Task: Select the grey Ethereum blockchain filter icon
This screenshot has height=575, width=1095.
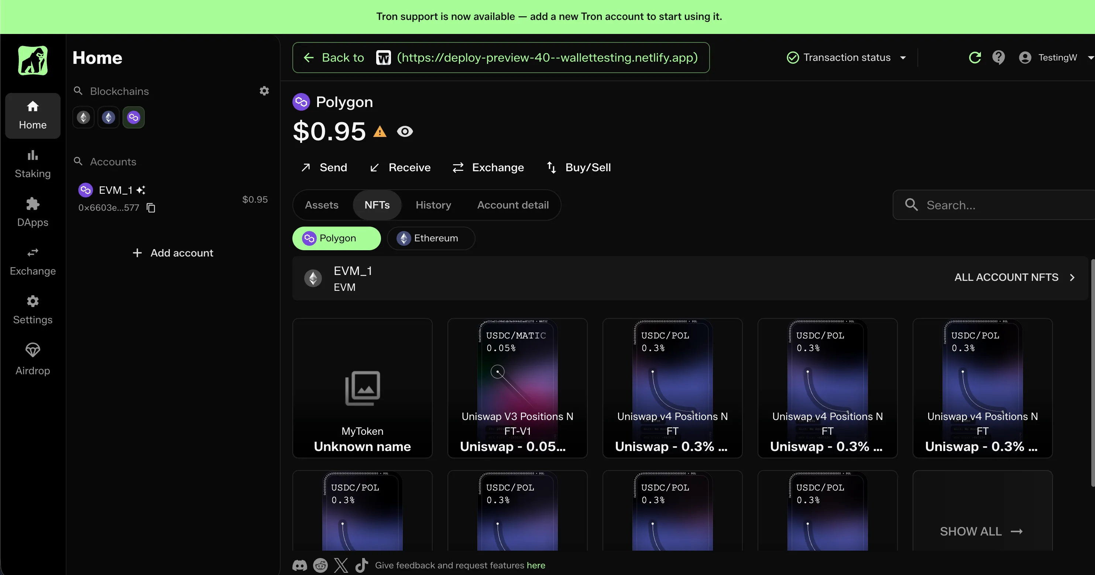Action: click(x=83, y=117)
